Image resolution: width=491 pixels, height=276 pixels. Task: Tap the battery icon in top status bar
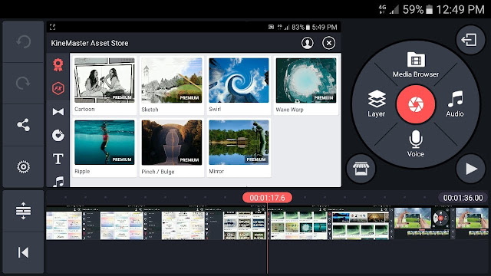tap(430, 10)
